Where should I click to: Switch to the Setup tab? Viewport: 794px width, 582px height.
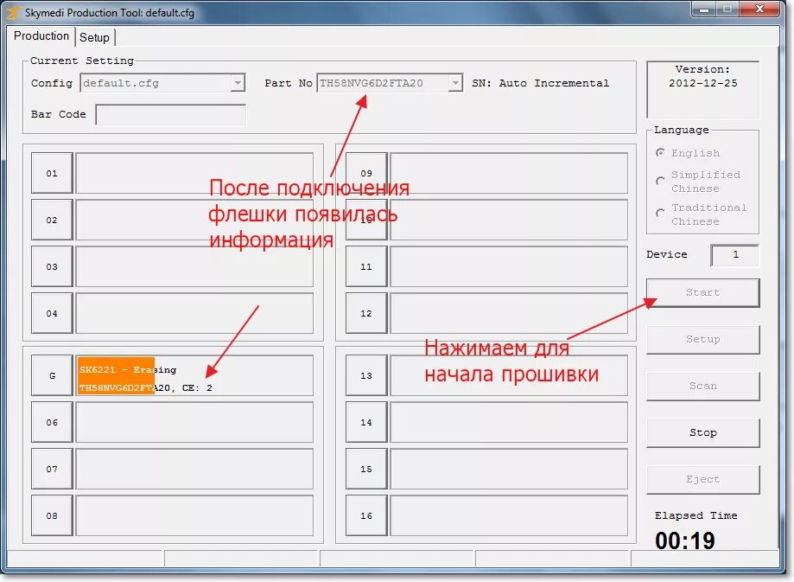tap(95, 37)
